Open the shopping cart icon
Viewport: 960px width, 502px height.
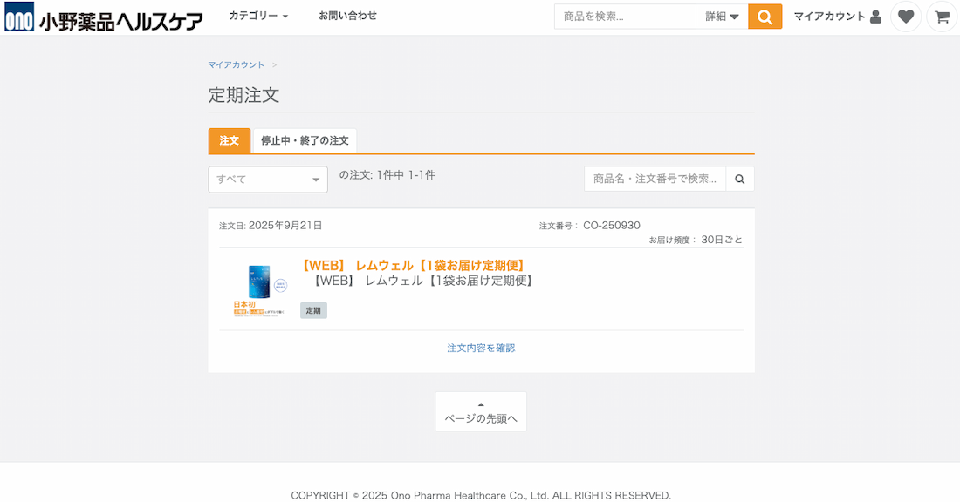pos(942,17)
